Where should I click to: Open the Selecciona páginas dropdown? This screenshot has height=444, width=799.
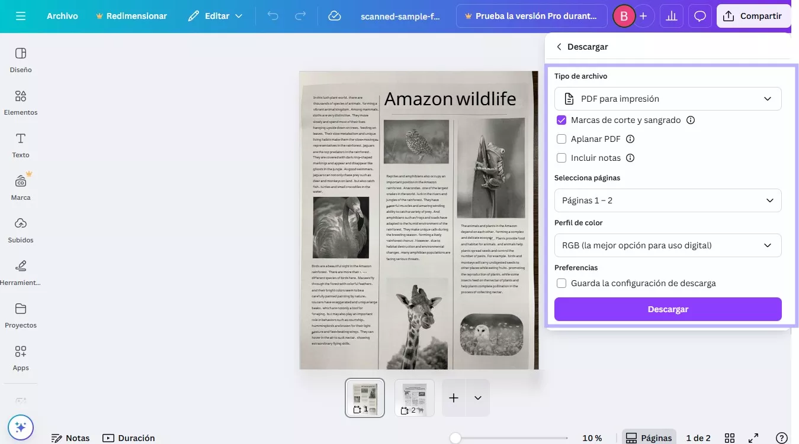click(668, 200)
